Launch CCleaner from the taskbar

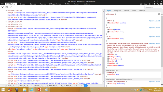pyautogui.click(x=10, y=90)
